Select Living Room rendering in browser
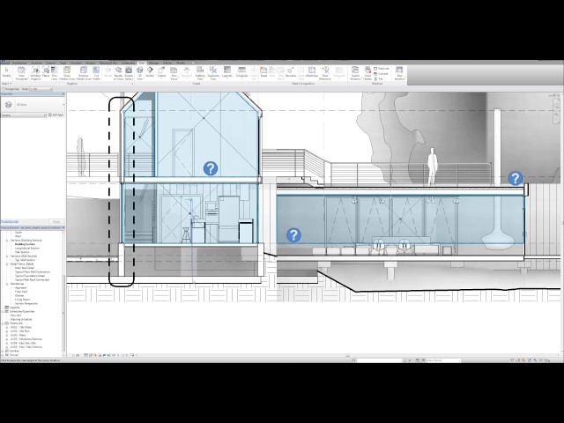The height and width of the screenshot is (423, 564). (22, 300)
